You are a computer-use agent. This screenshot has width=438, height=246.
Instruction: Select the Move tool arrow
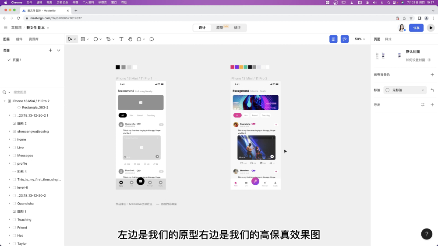coord(70,39)
